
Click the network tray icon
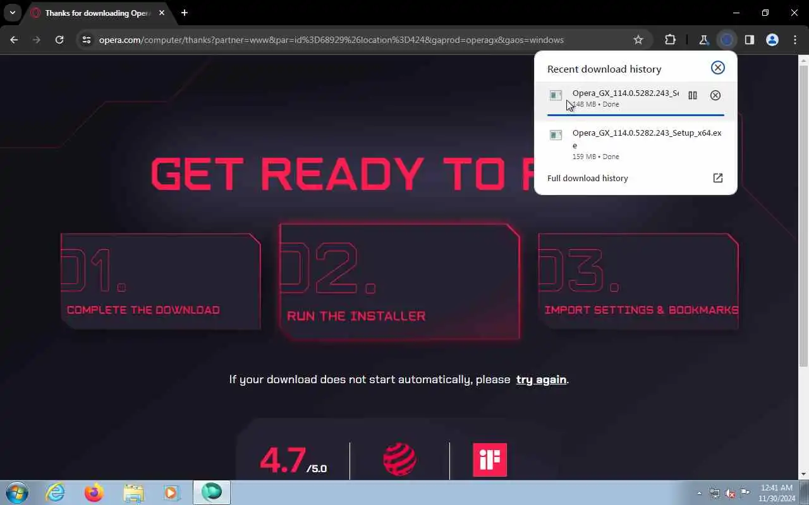click(x=715, y=493)
